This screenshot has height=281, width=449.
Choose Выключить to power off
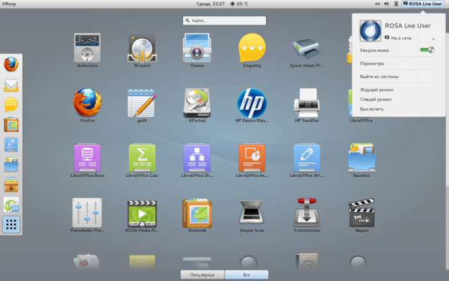pyautogui.click(x=371, y=109)
